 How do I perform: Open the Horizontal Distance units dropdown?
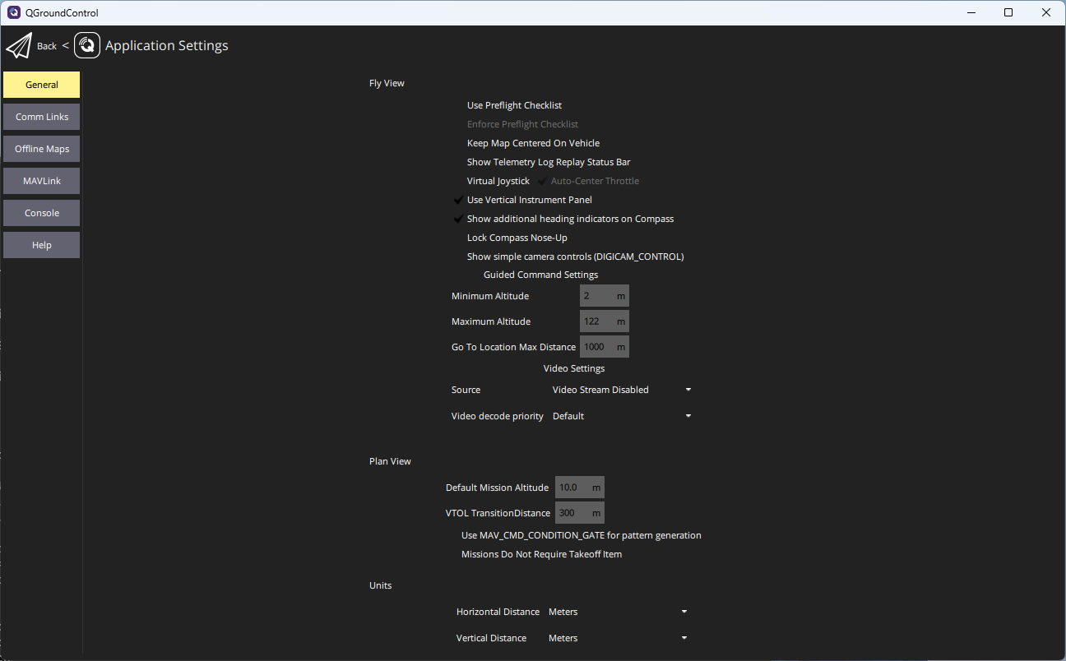click(x=618, y=612)
